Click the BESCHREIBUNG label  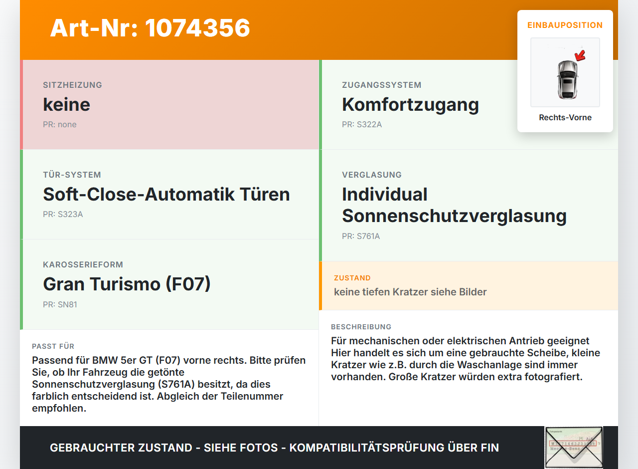pos(361,327)
